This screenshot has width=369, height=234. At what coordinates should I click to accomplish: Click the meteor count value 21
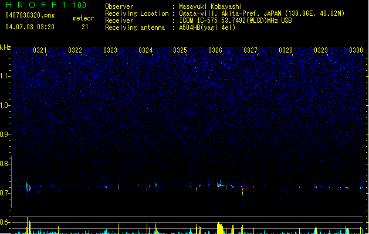(85, 27)
